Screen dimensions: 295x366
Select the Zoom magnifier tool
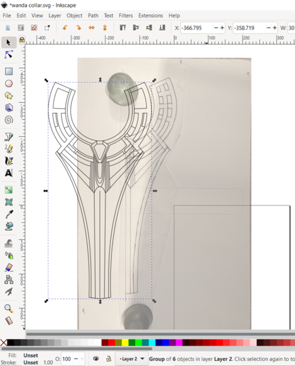tap(9, 309)
